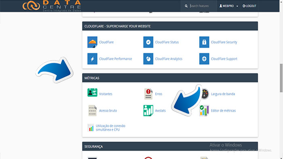Open the CloudFlare Security lock icon
The image size is (283, 159).
[x=204, y=42]
